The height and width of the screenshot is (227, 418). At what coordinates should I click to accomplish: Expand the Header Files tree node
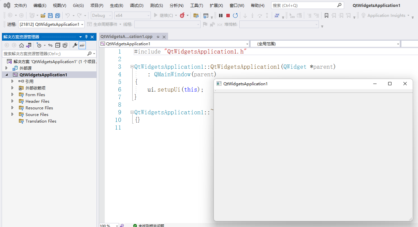pyautogui.click(x=12, y=101)
